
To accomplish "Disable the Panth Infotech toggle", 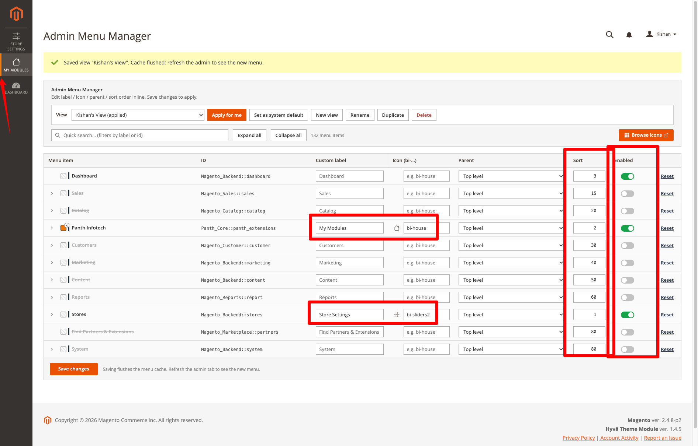I will [627, 228].
